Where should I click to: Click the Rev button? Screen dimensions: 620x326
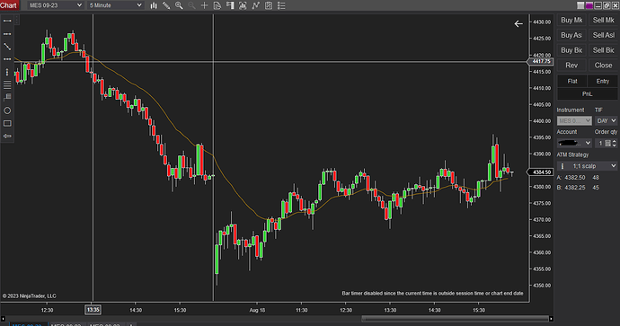[571, 66]
